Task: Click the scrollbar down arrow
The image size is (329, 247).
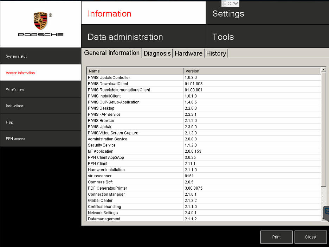Action: (x=324, y=218)
